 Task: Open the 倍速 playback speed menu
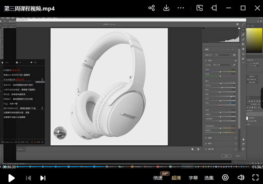pyautogui.click(x=158, y=178)
